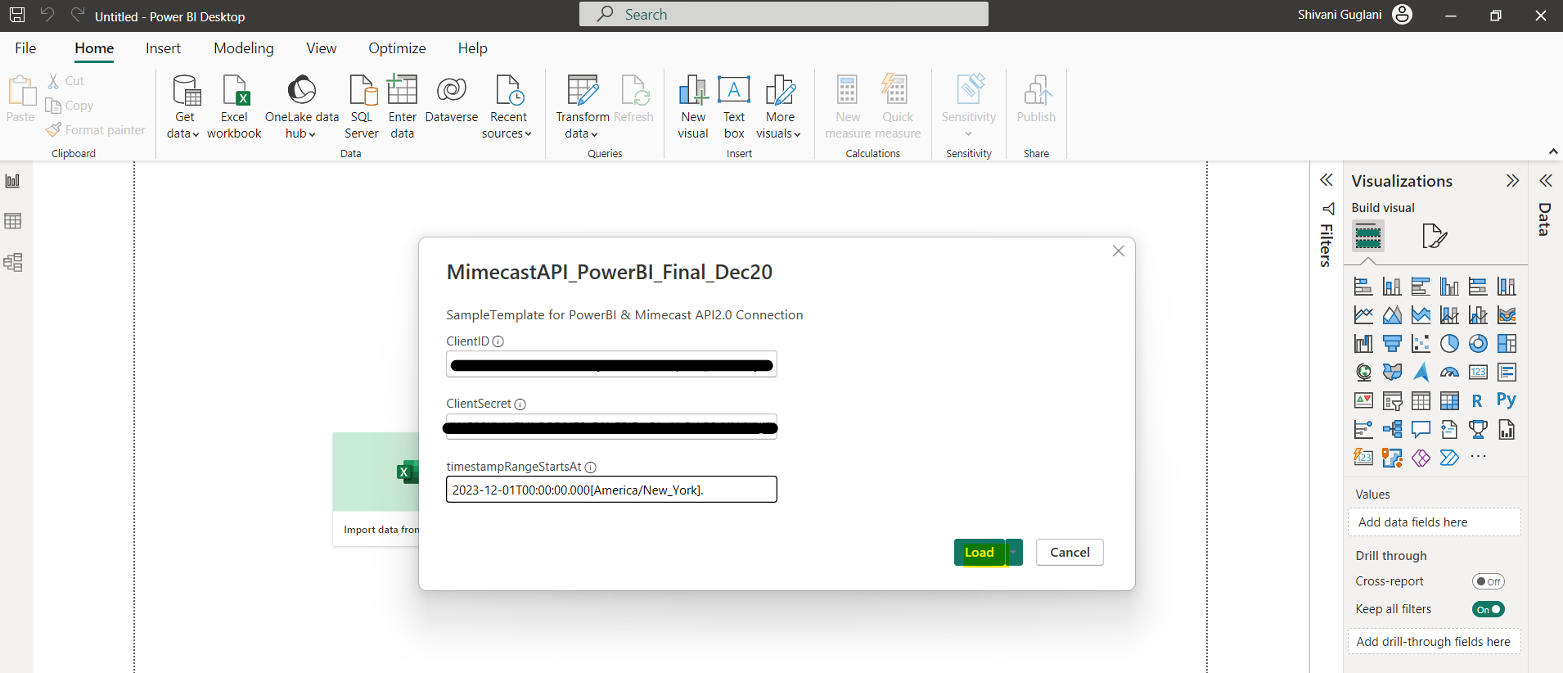Image resolution: width=1563 pixels, height=673 pixels.
Task: Click the timestampRangeStartsAt input field
Action: pyautogui.click(x=610, y=490)
